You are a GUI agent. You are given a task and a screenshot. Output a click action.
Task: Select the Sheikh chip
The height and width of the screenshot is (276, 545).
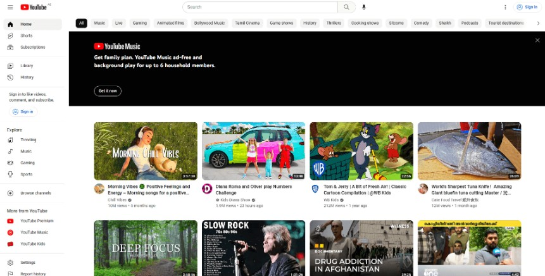(x=445, y=23)
